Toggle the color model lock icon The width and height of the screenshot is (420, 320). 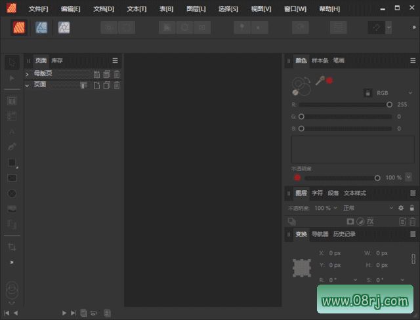pyautogui.click(x=367, y=93)
